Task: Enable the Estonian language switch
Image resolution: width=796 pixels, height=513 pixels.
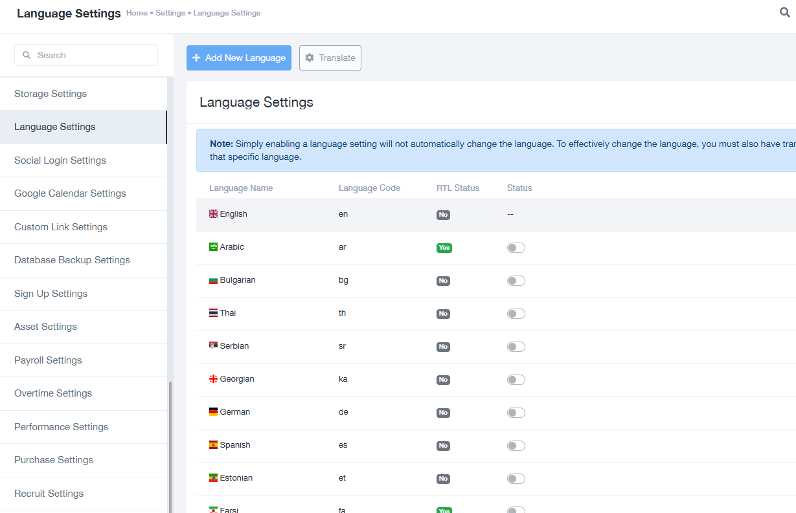Action: click(x=516, y=479)
